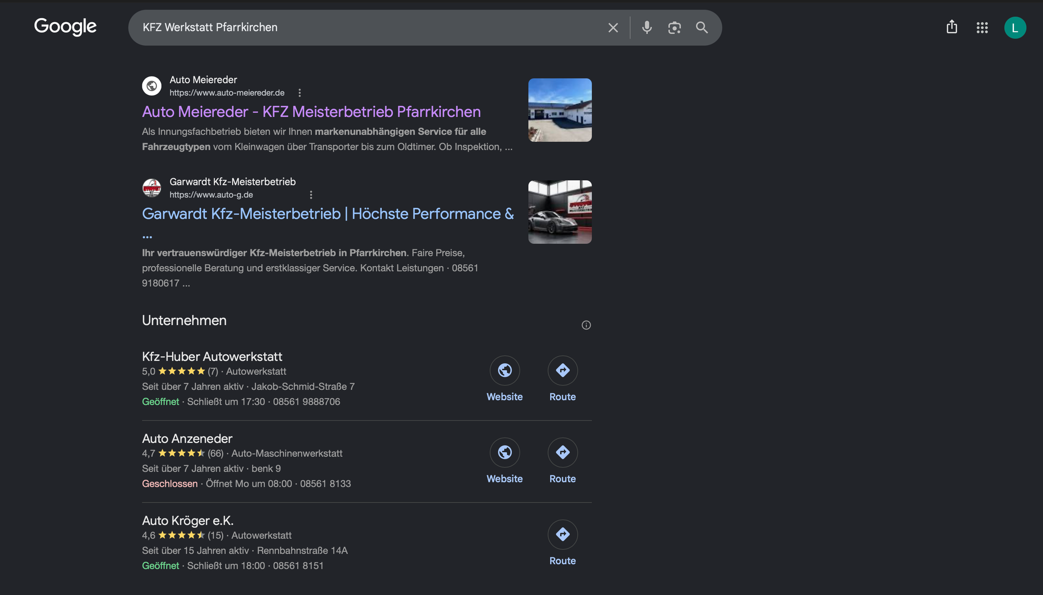Click the Garwardt Kfz-Meisterbetrieb site name
The image size is (1043, 595).
click(x=233, y=182)
